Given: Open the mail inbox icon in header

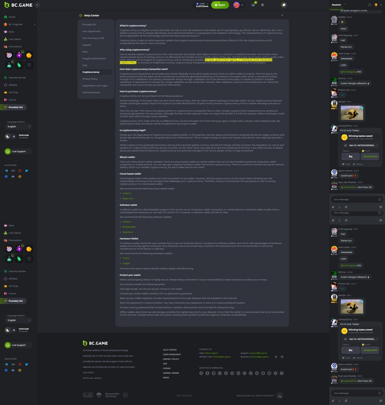Looking at the screenshot, I should (253, 5).
